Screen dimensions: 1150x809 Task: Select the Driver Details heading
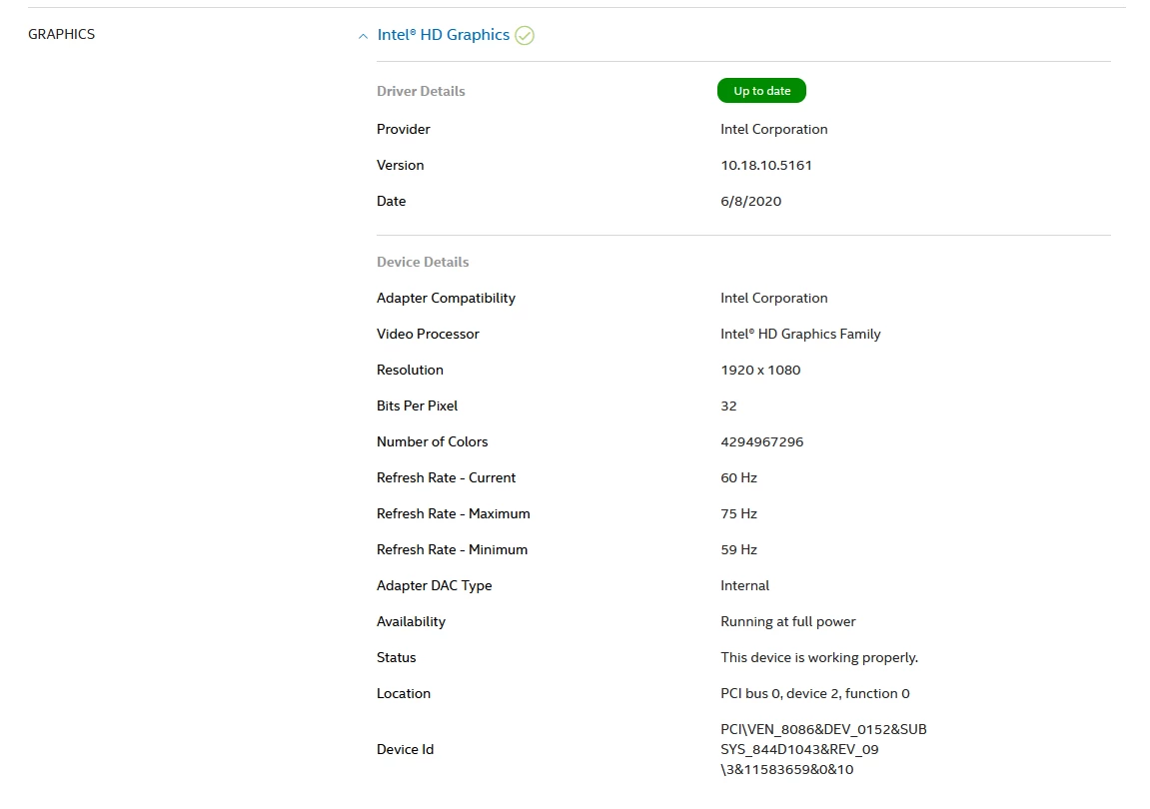421,91
